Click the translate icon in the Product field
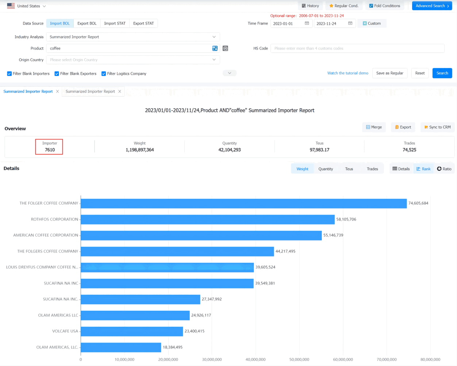Viewport: 457px width, 366px height. (x=215, y=48)
